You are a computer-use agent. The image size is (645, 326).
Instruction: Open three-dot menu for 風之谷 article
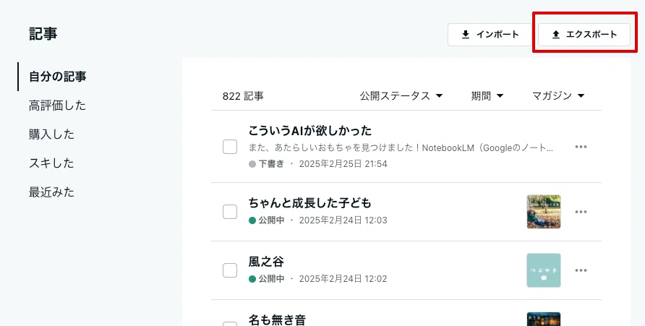(x=581, y=270)
